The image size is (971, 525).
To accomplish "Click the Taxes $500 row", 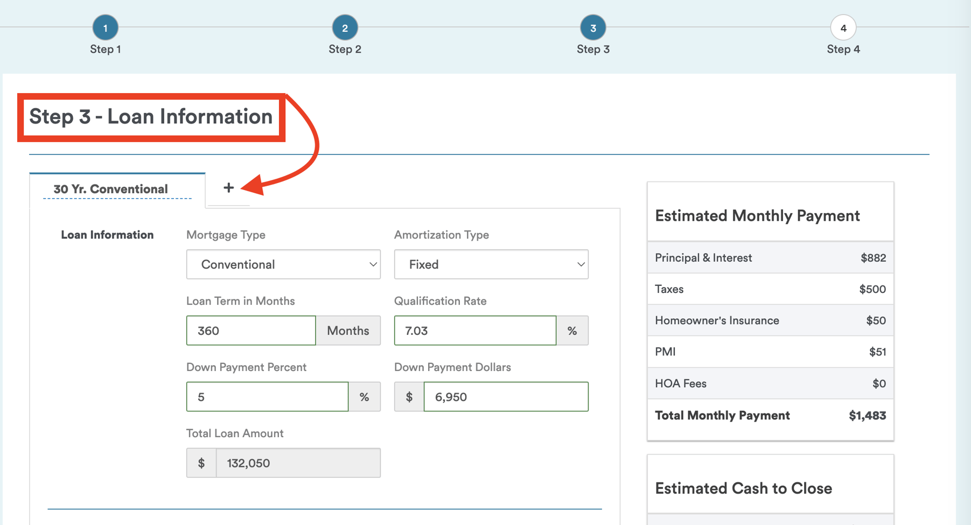I will [x=770, y=289].
